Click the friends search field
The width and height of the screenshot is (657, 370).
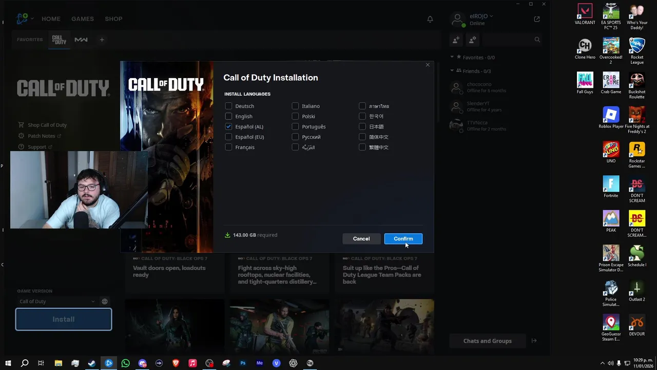[512, 40]
